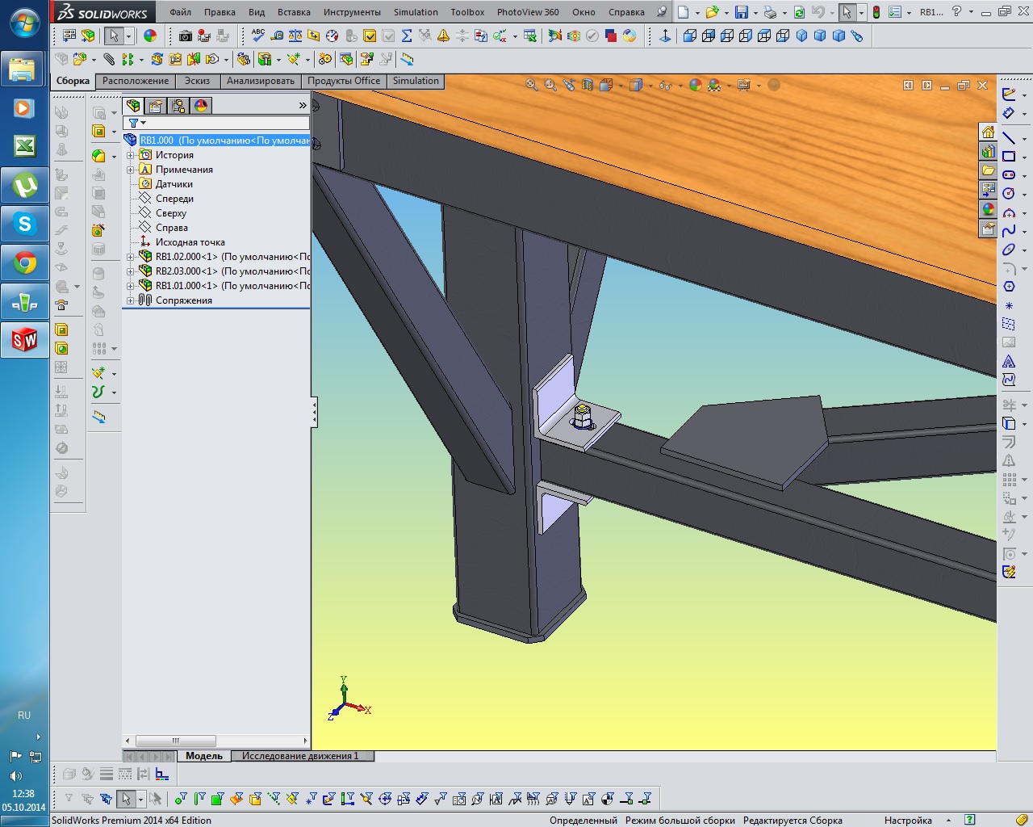Toggle the Filter Edges selection filter
1033x827 pixels.
199,799
